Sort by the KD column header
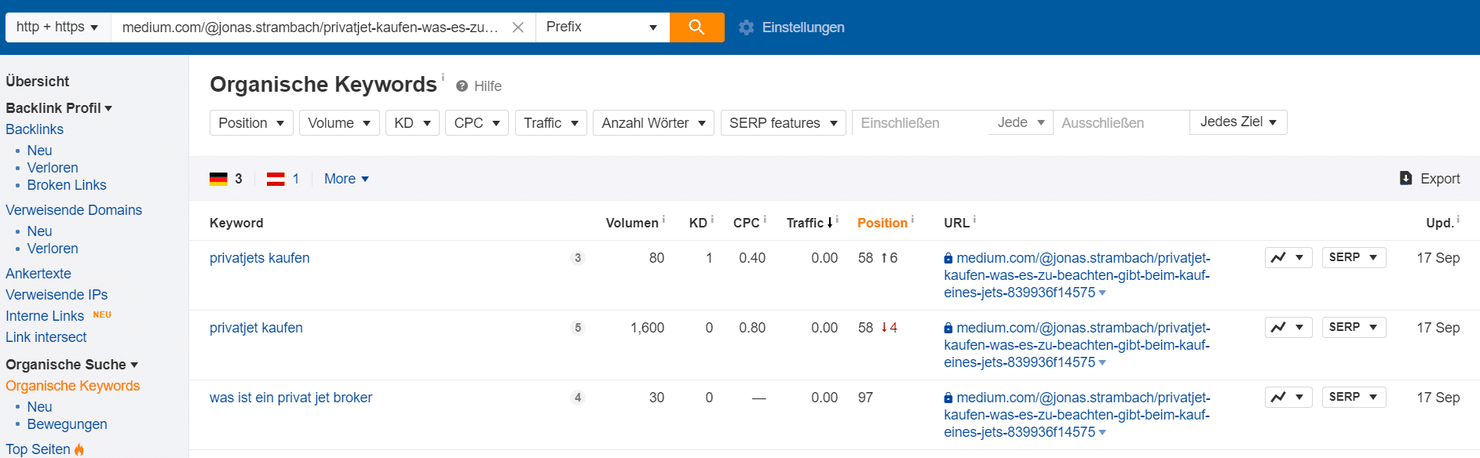The width and height of the screenshot is (1480, 458). point(698,223)
